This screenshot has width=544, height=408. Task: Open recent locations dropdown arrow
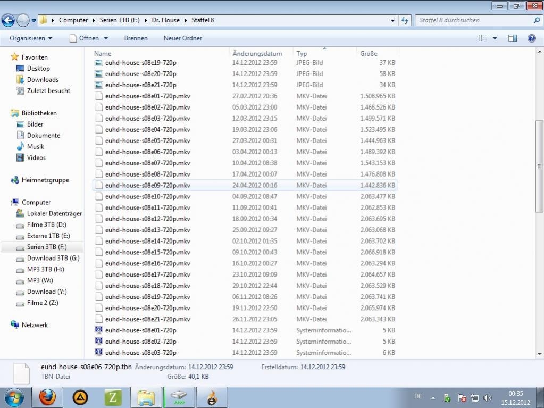34,20
